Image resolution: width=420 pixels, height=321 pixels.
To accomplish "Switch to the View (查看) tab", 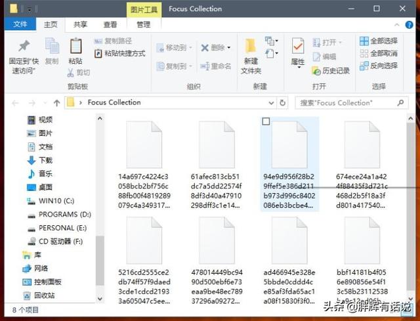I will pos(111,25).
